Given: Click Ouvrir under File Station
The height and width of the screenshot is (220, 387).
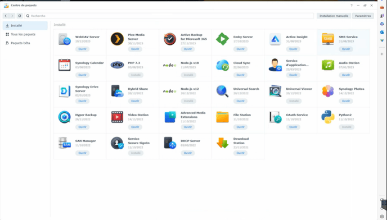Looking at the screenshot, I should click(240, 127).
